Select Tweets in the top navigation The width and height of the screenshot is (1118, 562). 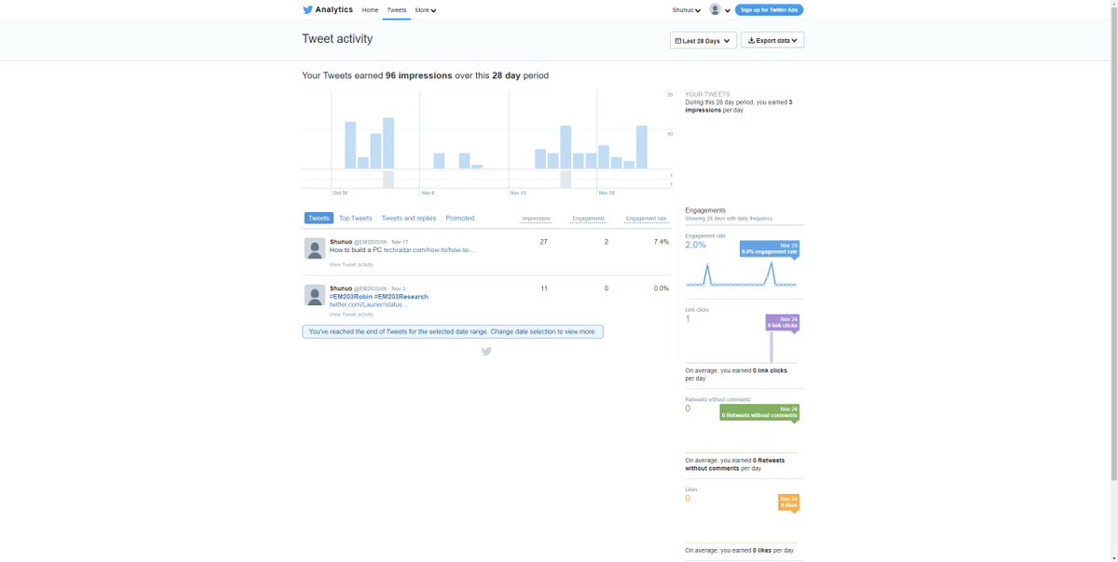(x=397, y=10)
